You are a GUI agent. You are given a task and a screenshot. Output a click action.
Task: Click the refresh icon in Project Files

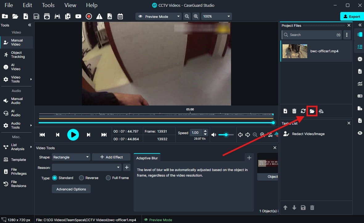[x=303, y=111]
